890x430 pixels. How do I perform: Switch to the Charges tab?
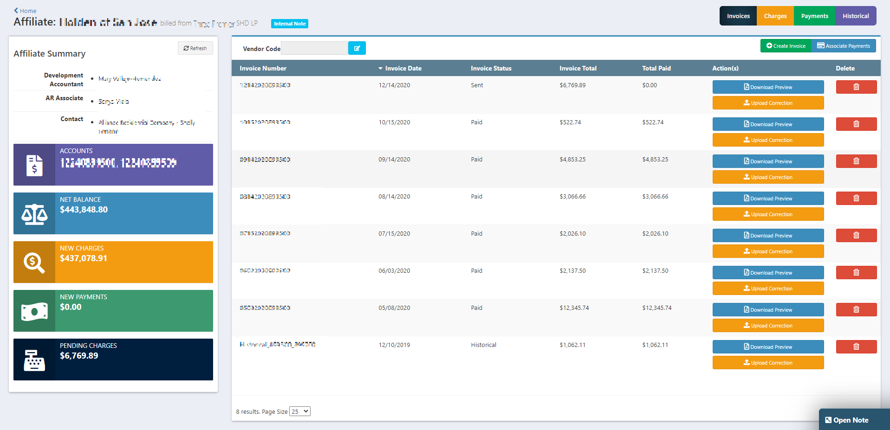(774, 15)
